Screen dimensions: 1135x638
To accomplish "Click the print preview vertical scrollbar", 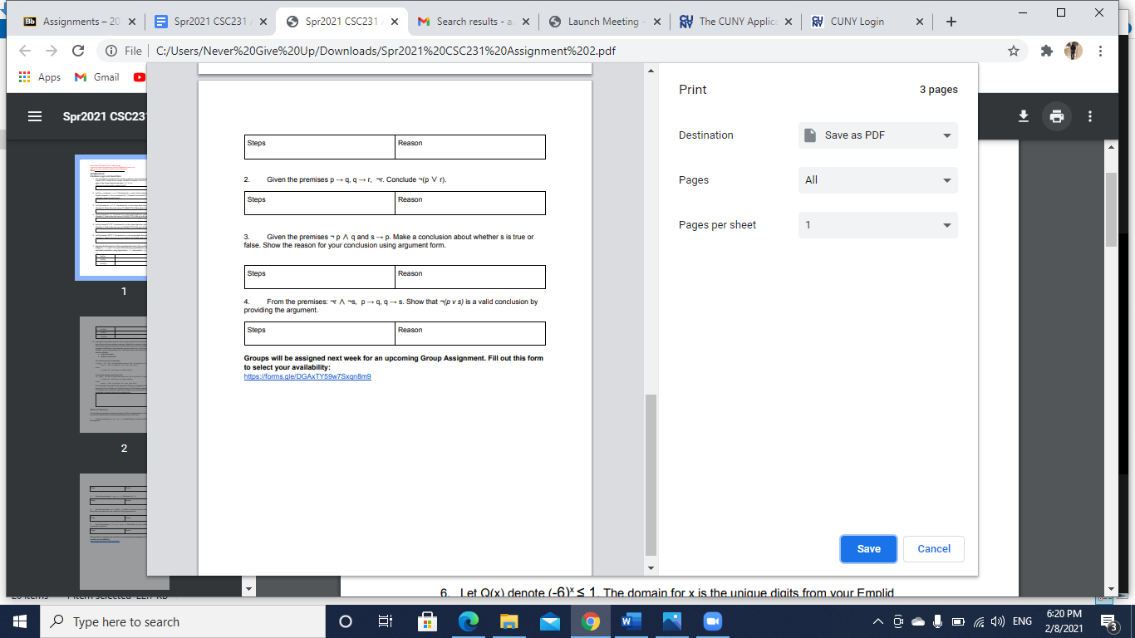I will point(651,474).
